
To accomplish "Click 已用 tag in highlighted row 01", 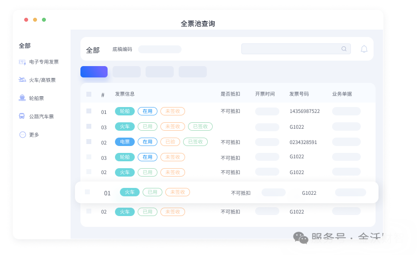I will [152, 192].
